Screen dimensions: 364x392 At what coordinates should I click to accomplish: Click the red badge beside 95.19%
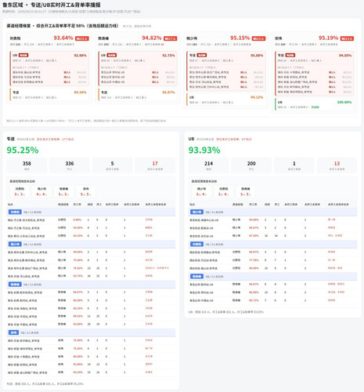click(x=347, y=38)
